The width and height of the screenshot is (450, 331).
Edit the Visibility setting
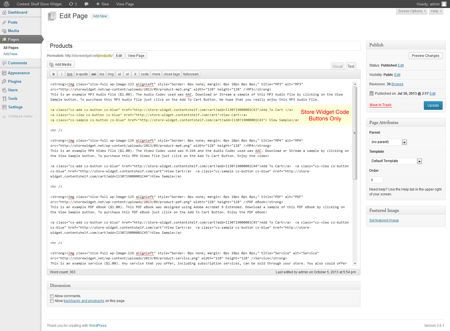click(397, 75)
